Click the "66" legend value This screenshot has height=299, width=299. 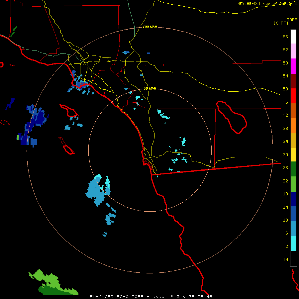[285, 37]
